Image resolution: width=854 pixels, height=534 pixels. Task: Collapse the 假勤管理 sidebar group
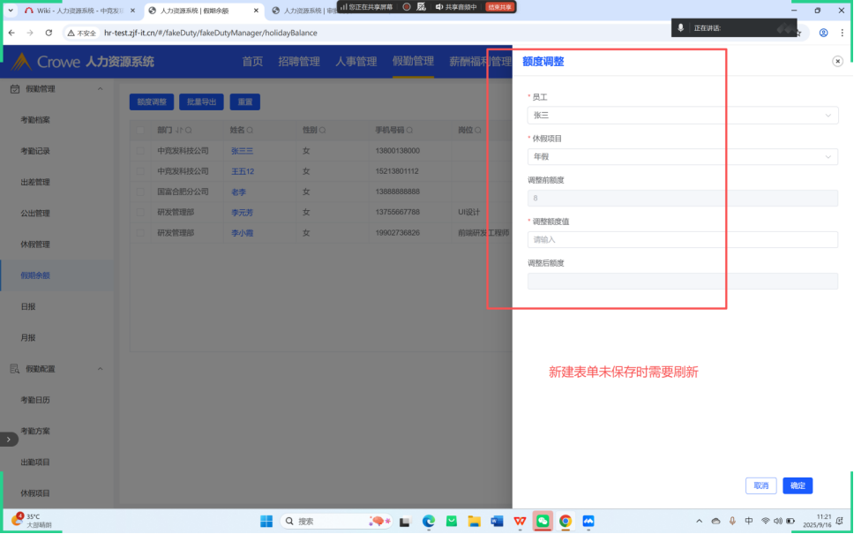(101, 89)
